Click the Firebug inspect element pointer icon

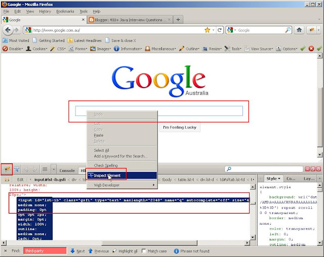(17, 169)
